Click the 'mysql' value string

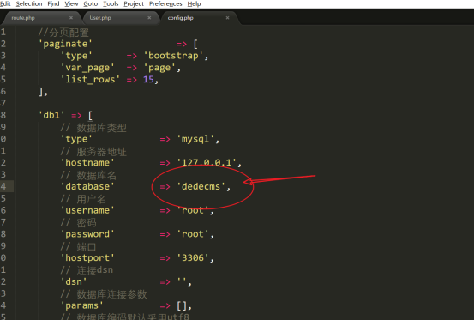(x=195, y=139)
